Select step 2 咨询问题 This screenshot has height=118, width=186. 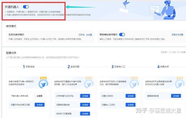coord(73,67)
